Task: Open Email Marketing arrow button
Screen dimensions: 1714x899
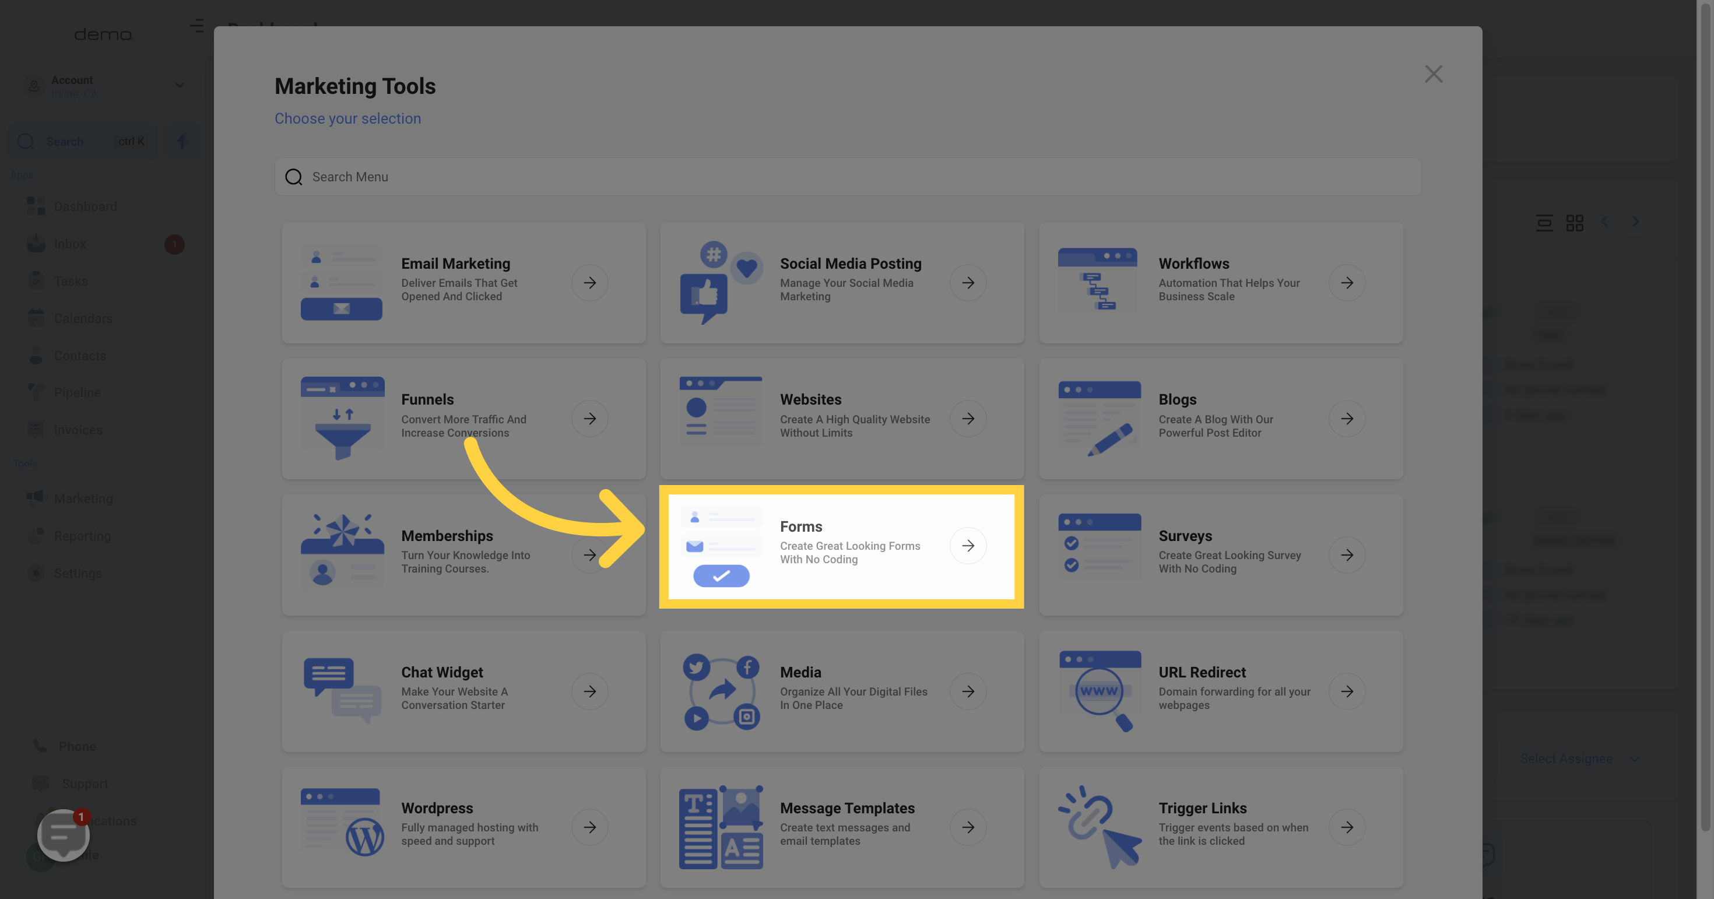Action: pos(589,283)
